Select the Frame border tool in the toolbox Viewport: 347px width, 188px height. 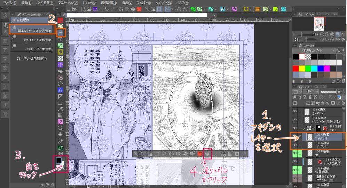[x=60, y=39]
